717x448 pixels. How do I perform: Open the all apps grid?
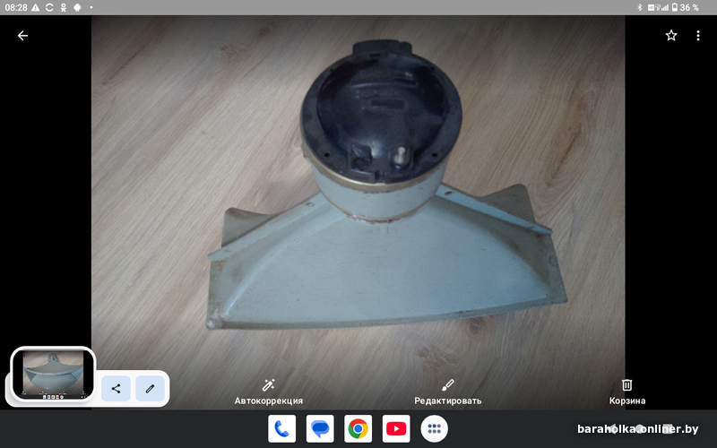(434, 429)
